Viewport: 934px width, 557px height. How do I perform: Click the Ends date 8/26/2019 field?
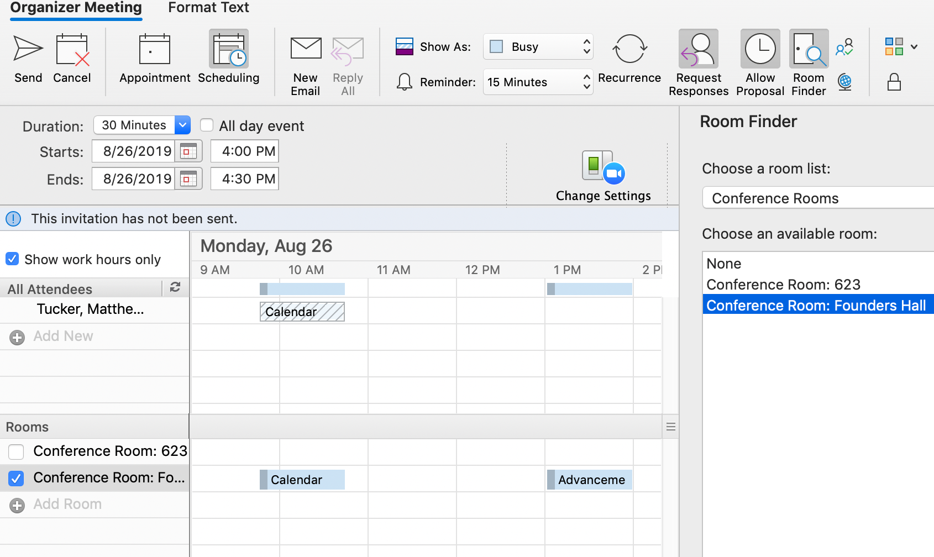click(x=133, y=179)
